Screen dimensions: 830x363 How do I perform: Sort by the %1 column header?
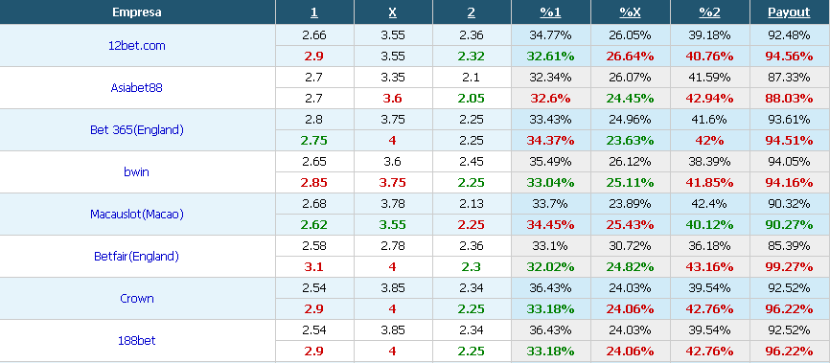(550, 12)
